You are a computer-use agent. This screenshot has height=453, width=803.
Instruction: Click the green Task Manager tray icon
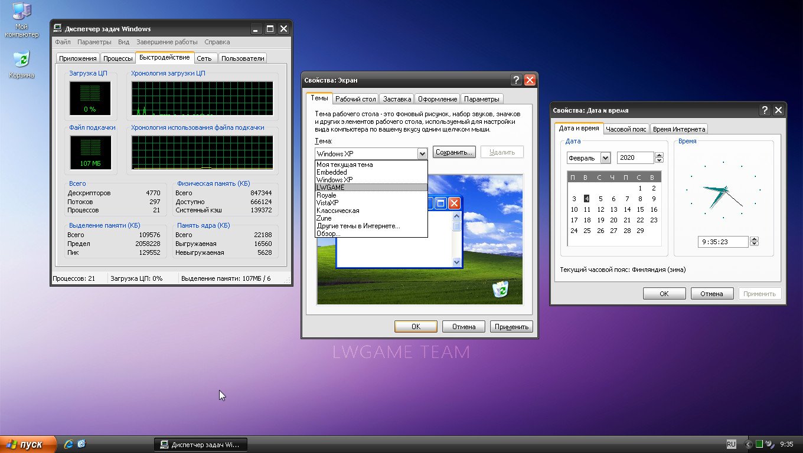[x=759, y=444]
